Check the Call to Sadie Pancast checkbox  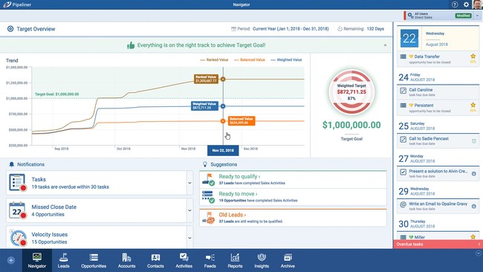click(x=403, y=140)
